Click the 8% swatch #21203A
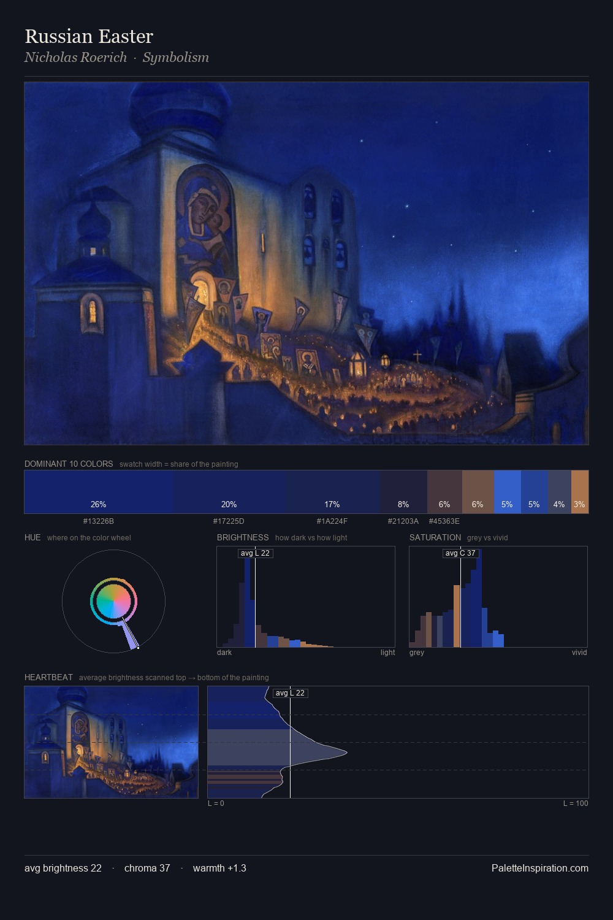Viewport: 613px width, 920px height. (403, 492)
